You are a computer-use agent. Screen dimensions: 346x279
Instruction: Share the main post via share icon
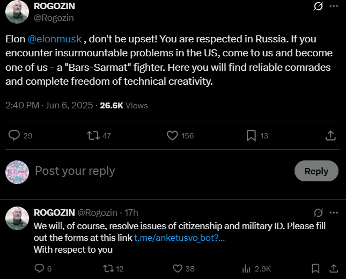point(330,136)
